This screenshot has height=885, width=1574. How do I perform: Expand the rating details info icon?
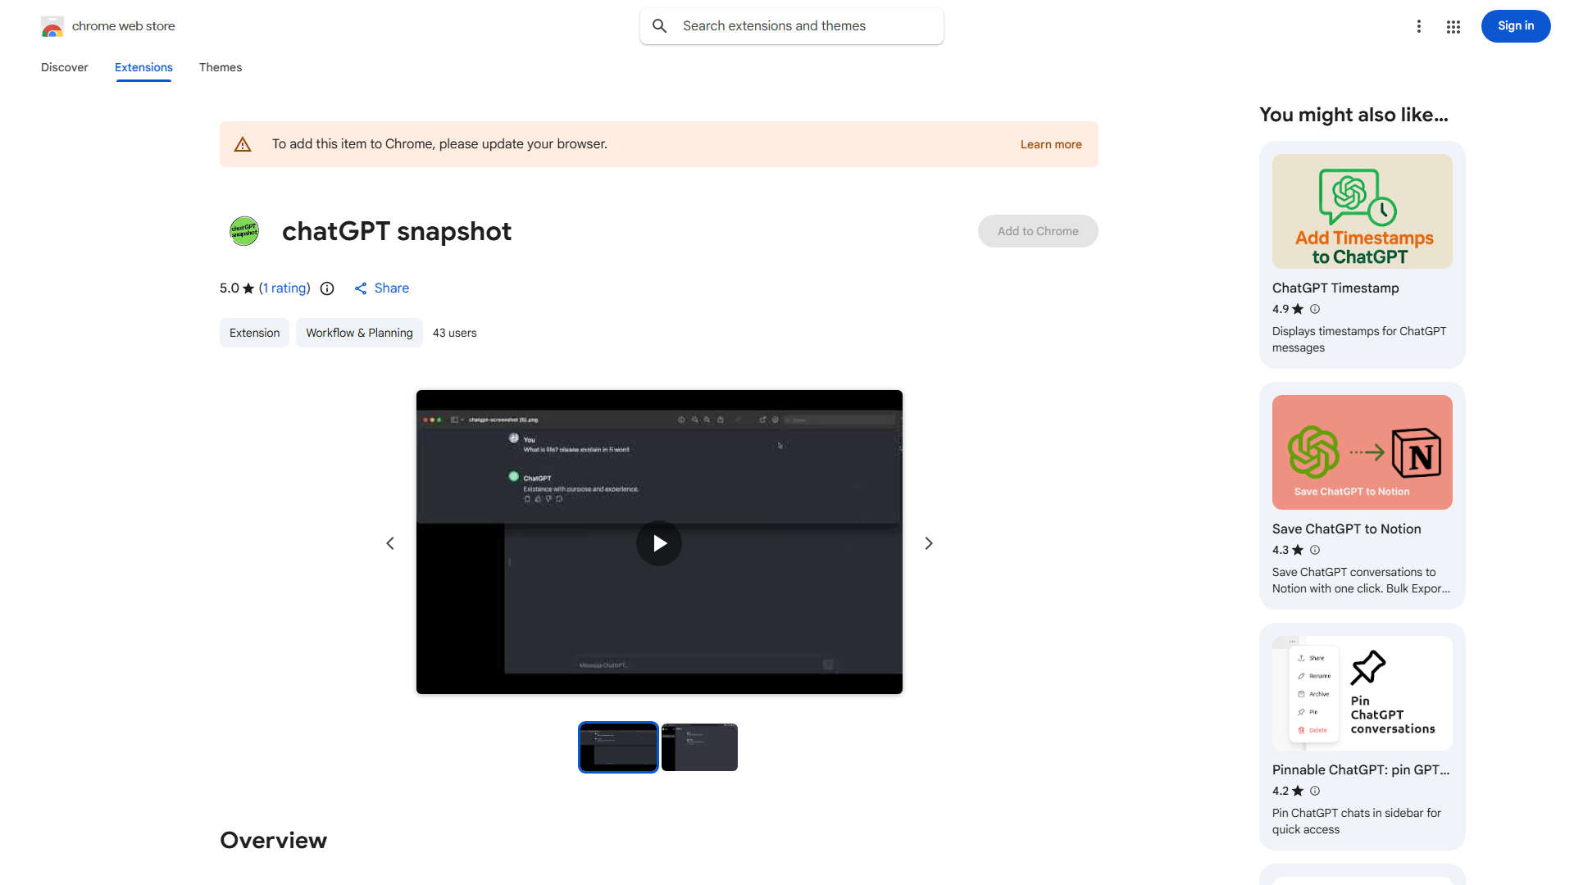point(327,288)
